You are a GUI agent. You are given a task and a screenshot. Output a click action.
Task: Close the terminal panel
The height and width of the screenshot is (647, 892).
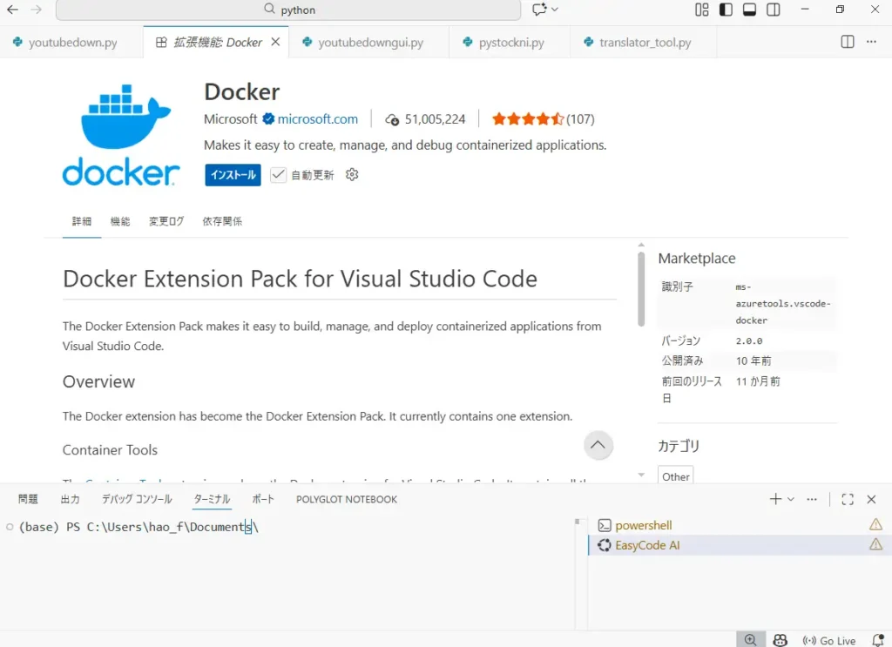[871, 499]
